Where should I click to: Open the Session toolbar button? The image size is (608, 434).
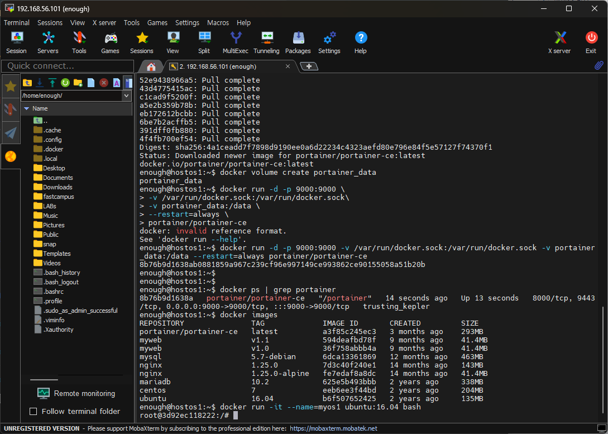coord(16,42)
